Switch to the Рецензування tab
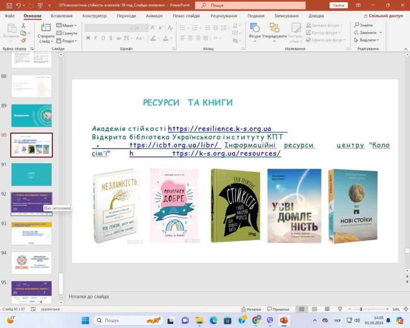The image size is (410, 328). click(x=224, y=15)
